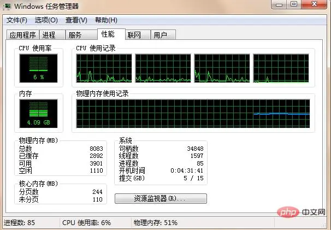This screenshot has width=331, height=230.
Task: Click the 线程数 value 1597
Action: click(197, 156)
